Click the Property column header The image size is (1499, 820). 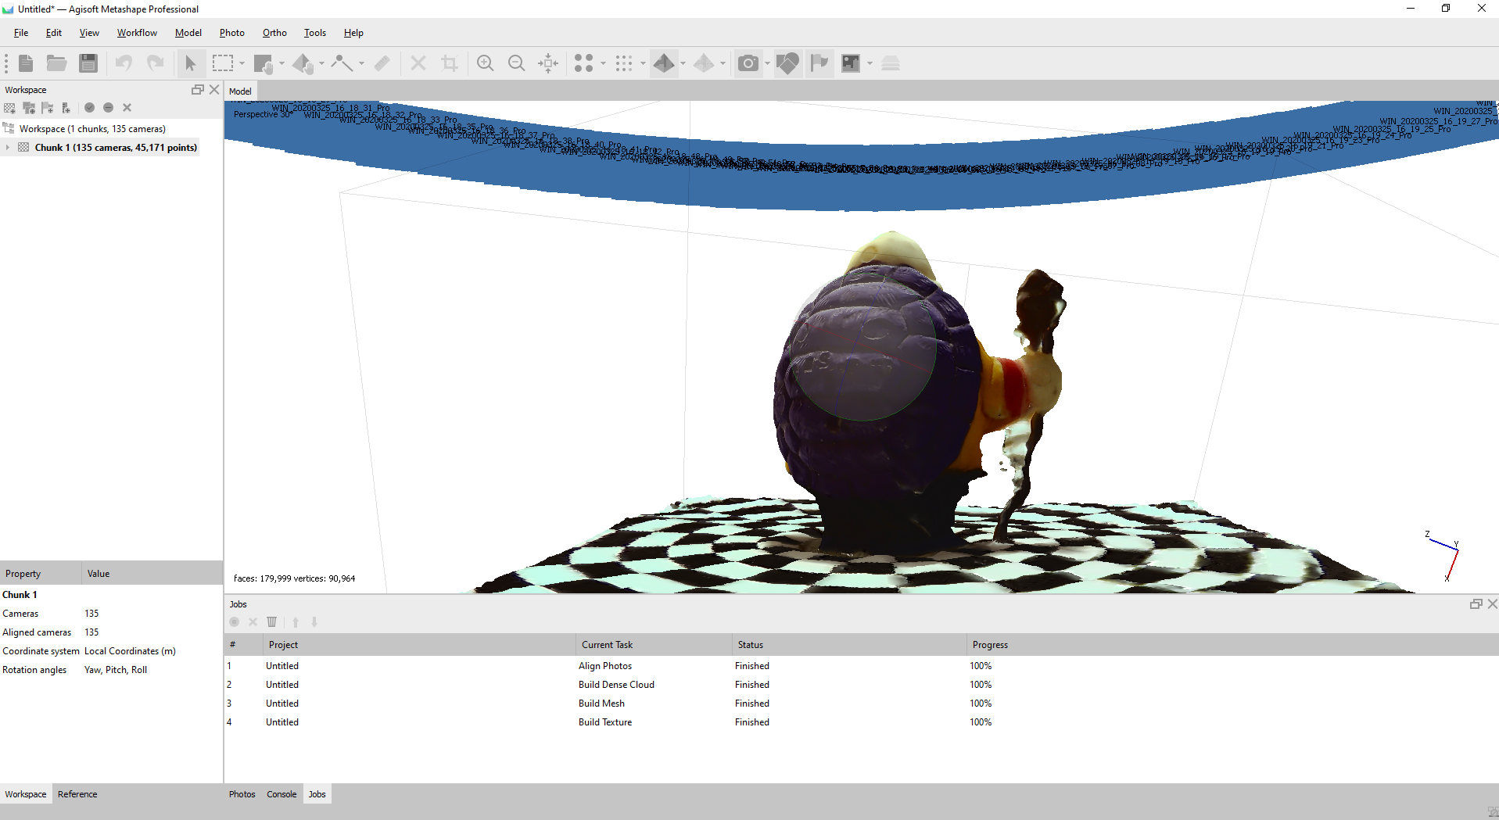click(x=41, y=574)
